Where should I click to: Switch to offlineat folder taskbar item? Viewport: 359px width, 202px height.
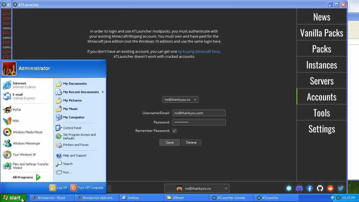[x=187, y=198]
